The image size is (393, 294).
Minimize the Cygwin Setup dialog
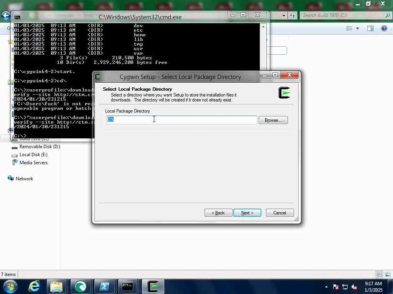click(x=264, y=75)
